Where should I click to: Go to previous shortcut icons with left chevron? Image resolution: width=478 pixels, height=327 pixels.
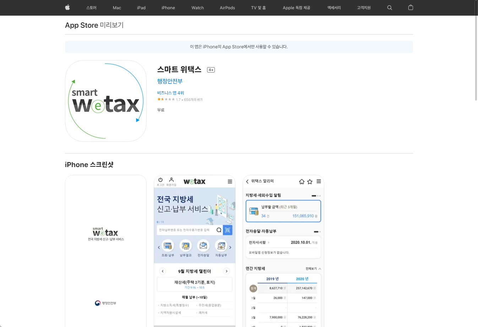click(159, 247)
